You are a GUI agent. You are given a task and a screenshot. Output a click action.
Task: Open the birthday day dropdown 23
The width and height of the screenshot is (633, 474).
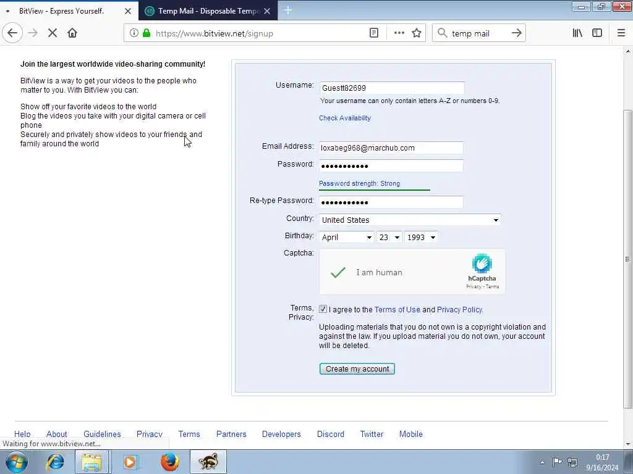pos(389,238)
